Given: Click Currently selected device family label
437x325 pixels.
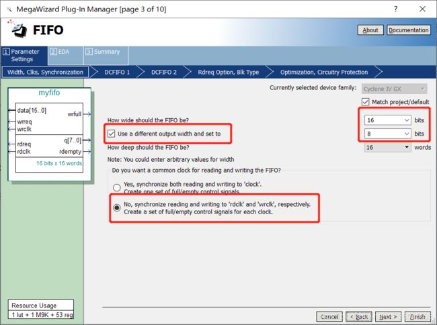Looking at the screenshot, I should click(x=313, y=88).
